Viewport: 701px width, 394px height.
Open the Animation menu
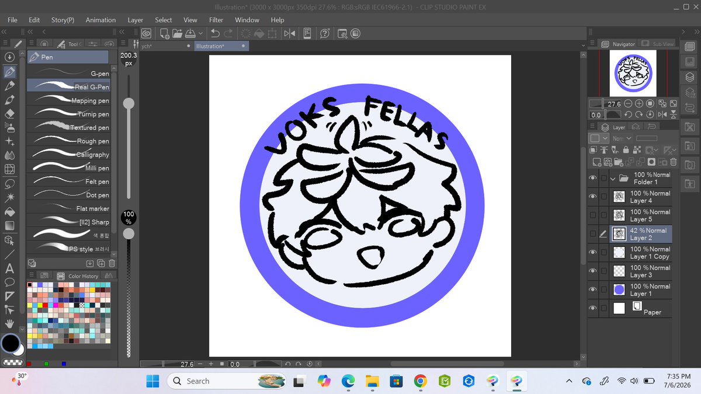100,20
